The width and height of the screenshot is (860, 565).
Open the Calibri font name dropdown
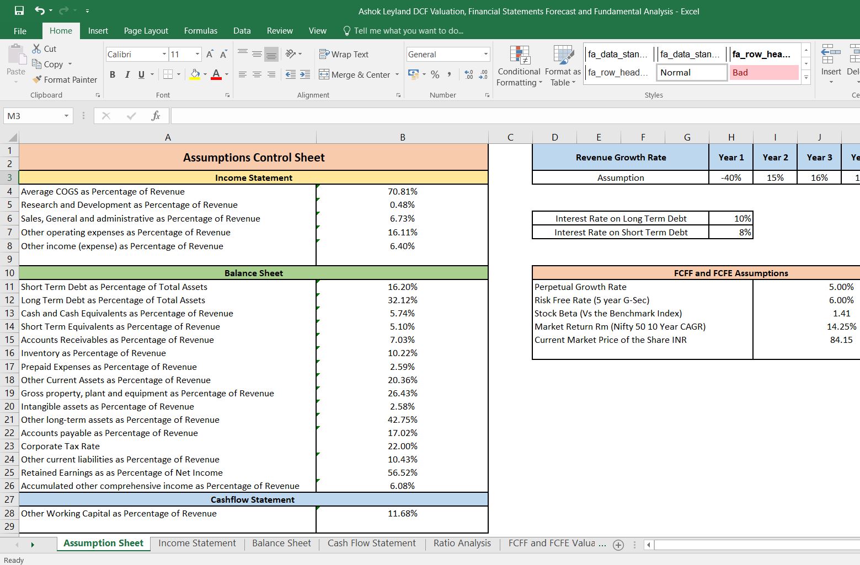(164, 54)
